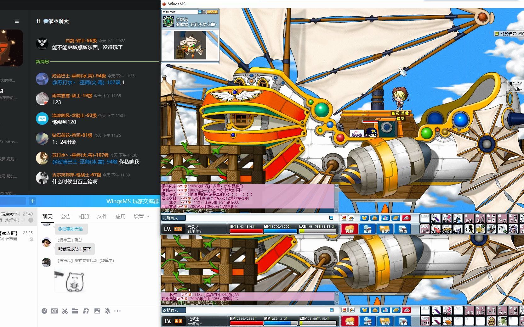This screenshot has height=327, width=524.
Task: Open 界面 system button in level 95 game window
Action: point(403,229)
